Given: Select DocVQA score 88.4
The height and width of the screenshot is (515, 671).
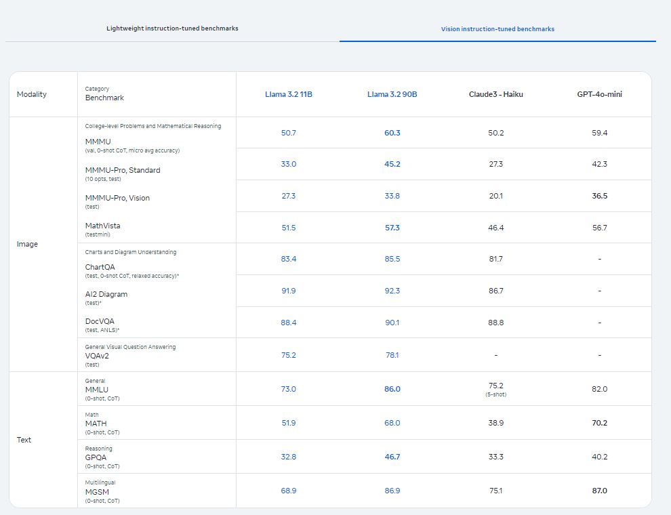Looking at the screenshot, I should pos(289,323).
